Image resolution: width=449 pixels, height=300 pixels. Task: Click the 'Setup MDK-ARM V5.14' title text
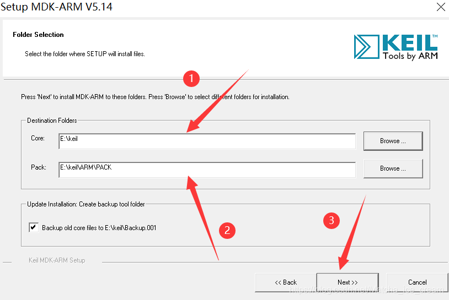(56, 7)
